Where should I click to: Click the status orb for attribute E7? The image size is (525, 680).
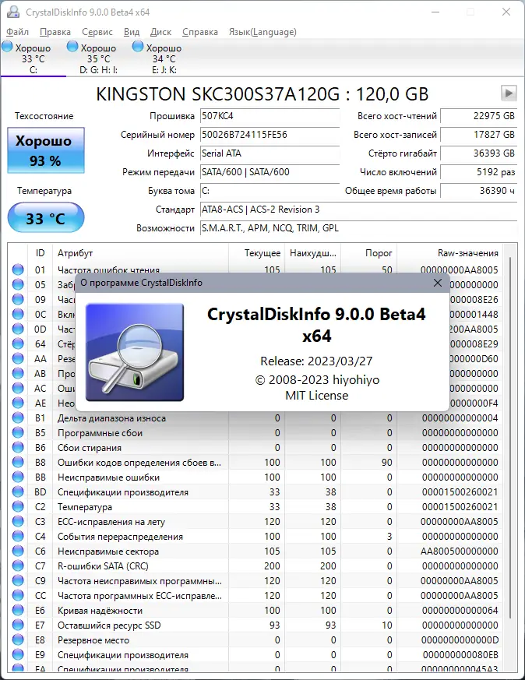pos(18,625)
